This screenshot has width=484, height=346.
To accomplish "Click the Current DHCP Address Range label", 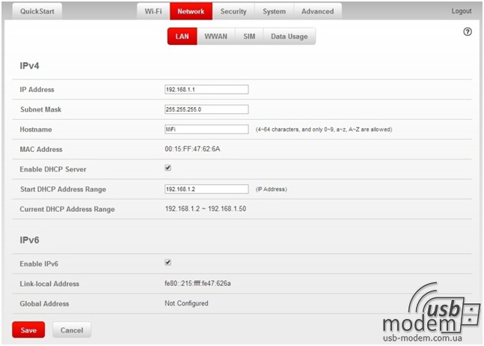I will pos(67,209).
